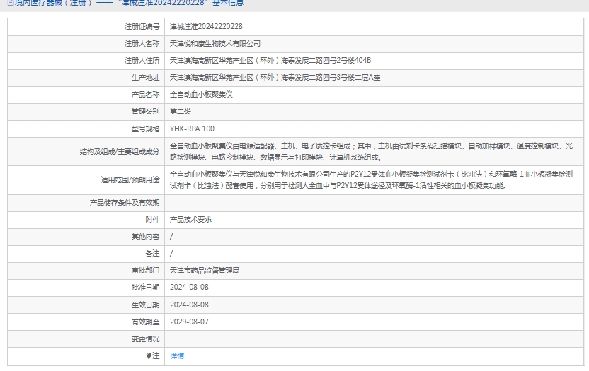The height and width of the screenshot is (371, 589).
Task: Click the lightbulb icon next to 注
Action: tap(149, 355)
